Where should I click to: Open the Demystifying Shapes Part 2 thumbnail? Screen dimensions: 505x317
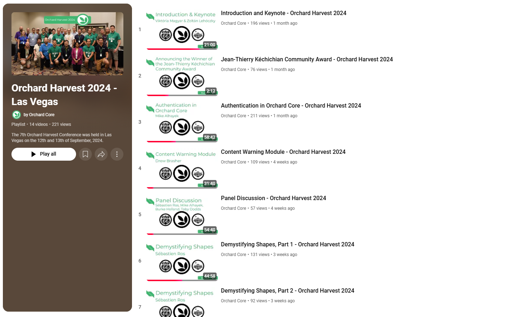pos(182,302)
